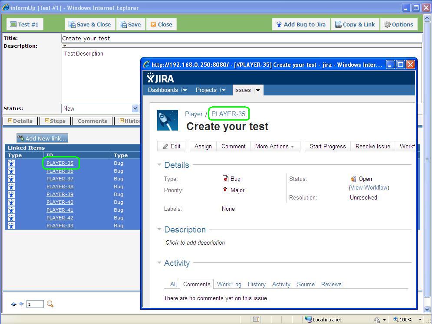Click the Assign button
This screenshot has height=324, width=432.
(x=203, y=146)
